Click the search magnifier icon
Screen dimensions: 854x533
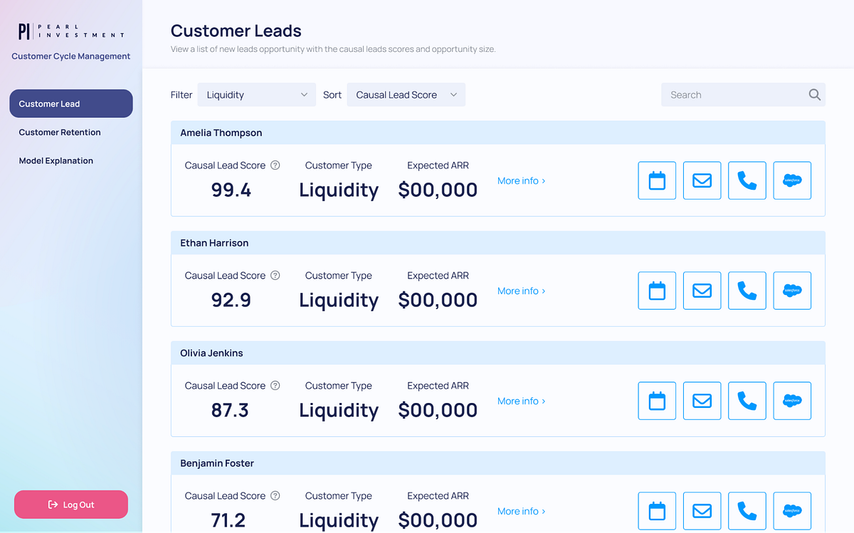pyautogui.click(x=813, y=94)
